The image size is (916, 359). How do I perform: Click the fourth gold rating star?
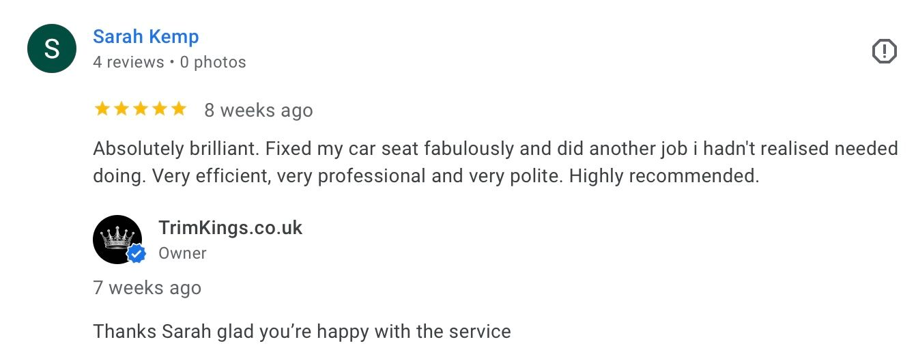(x=160, y=109)
